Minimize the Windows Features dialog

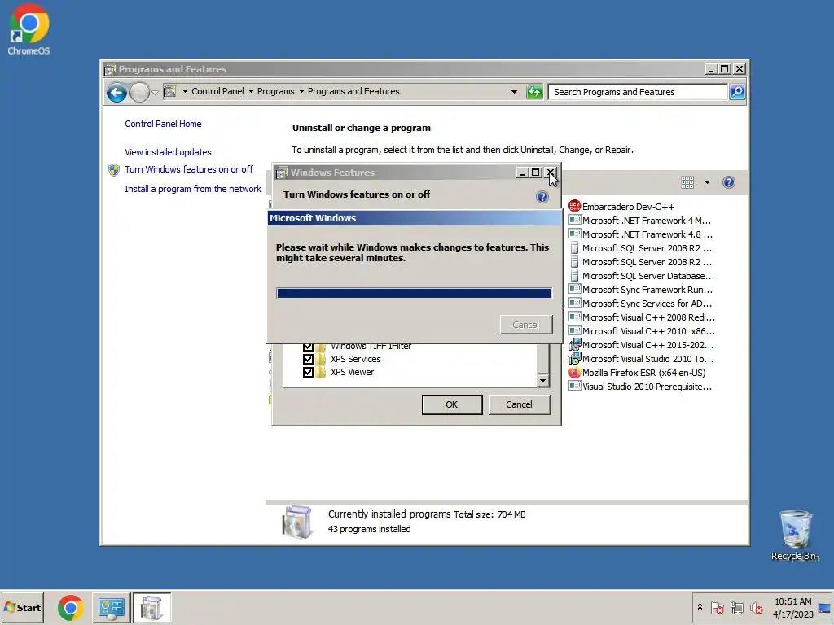pos(522,173)
